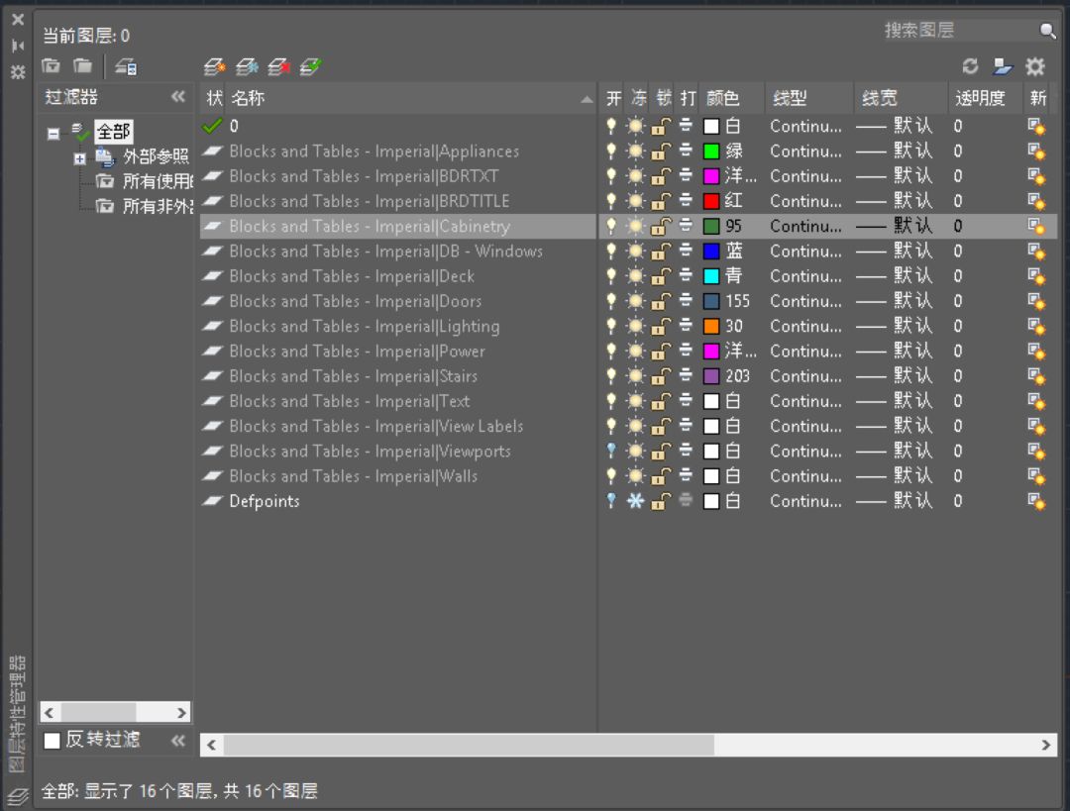Enable the Invert filter checkbox
1070x811 pixels.
52,740
